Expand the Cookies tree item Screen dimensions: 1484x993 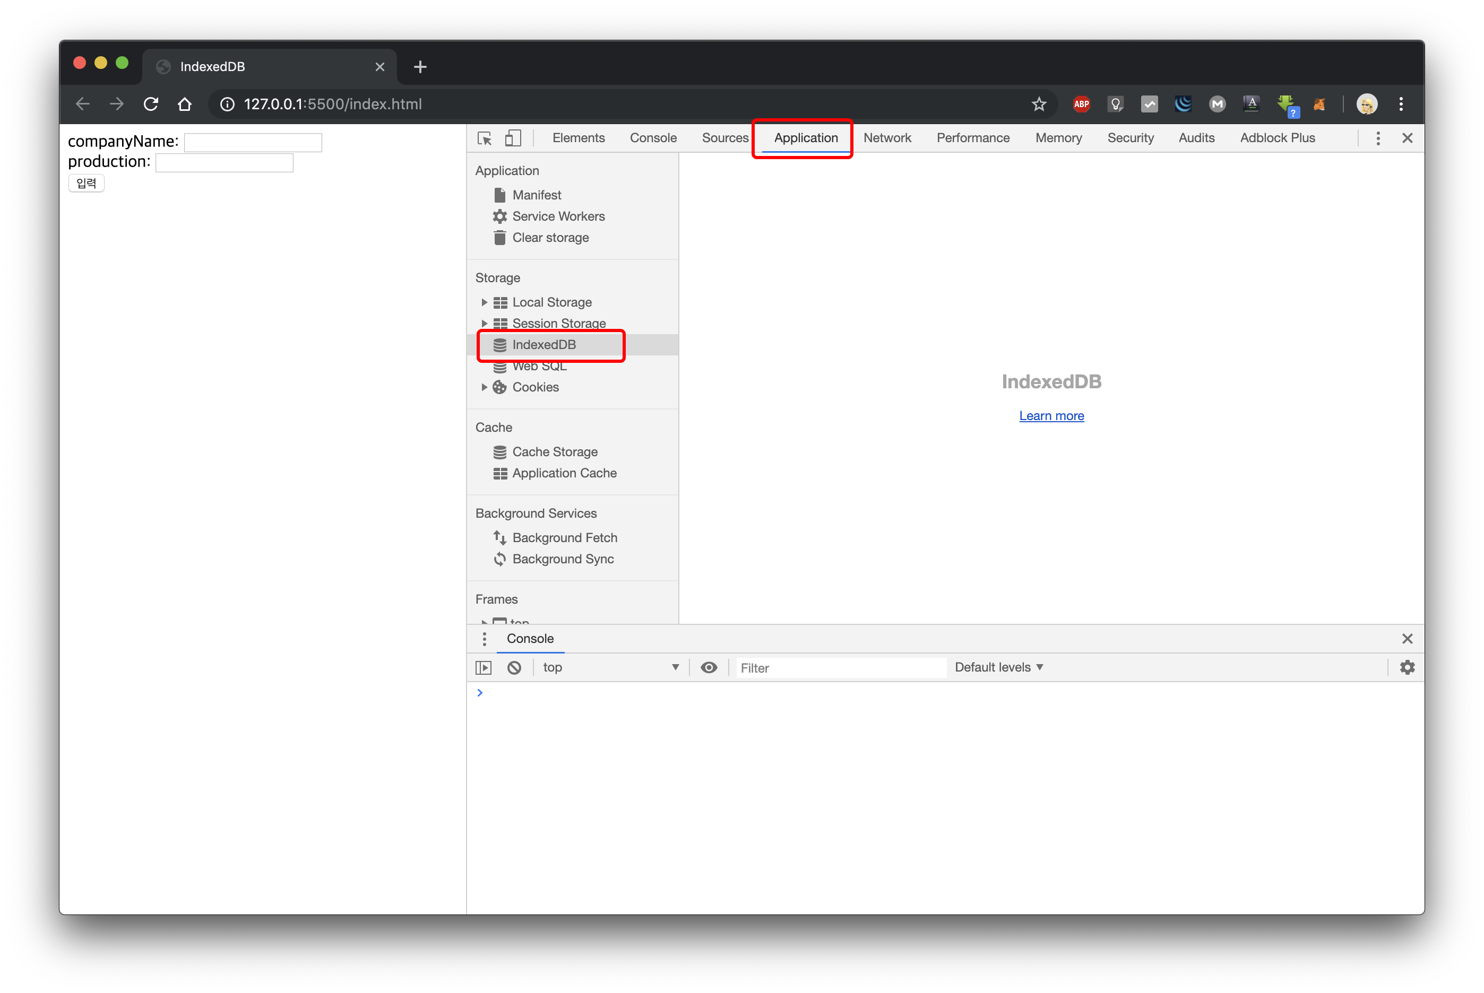click(x=484, y=388)
